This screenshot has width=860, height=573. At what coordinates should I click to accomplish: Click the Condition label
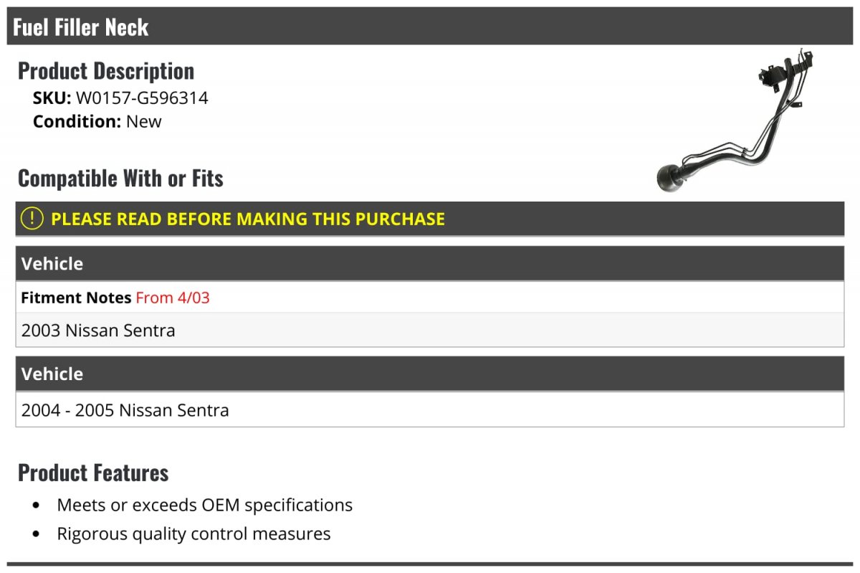click(77, 121)
